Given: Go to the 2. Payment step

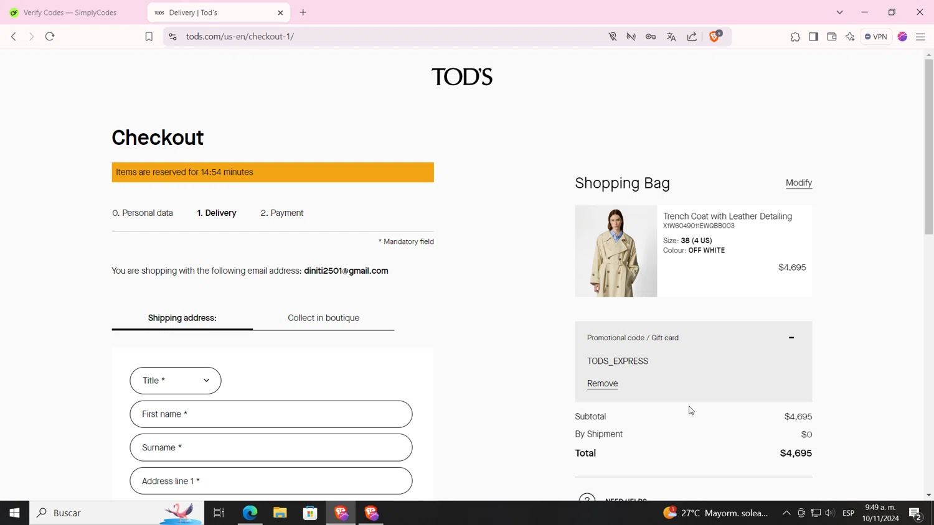Looking at the screenshot, I should pyautogui.click(x=282, y=213).
